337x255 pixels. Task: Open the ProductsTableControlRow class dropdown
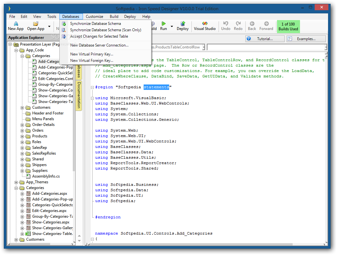coord(204,47)
